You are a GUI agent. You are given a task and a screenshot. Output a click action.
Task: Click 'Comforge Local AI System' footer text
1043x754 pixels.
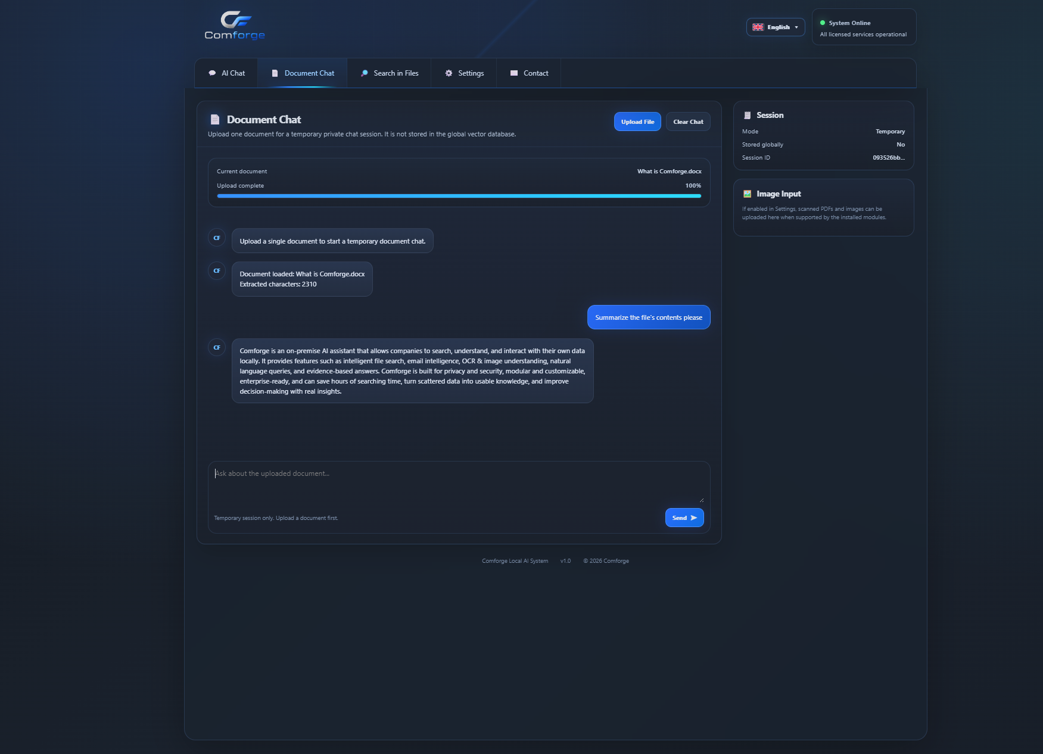coord(515,561)
